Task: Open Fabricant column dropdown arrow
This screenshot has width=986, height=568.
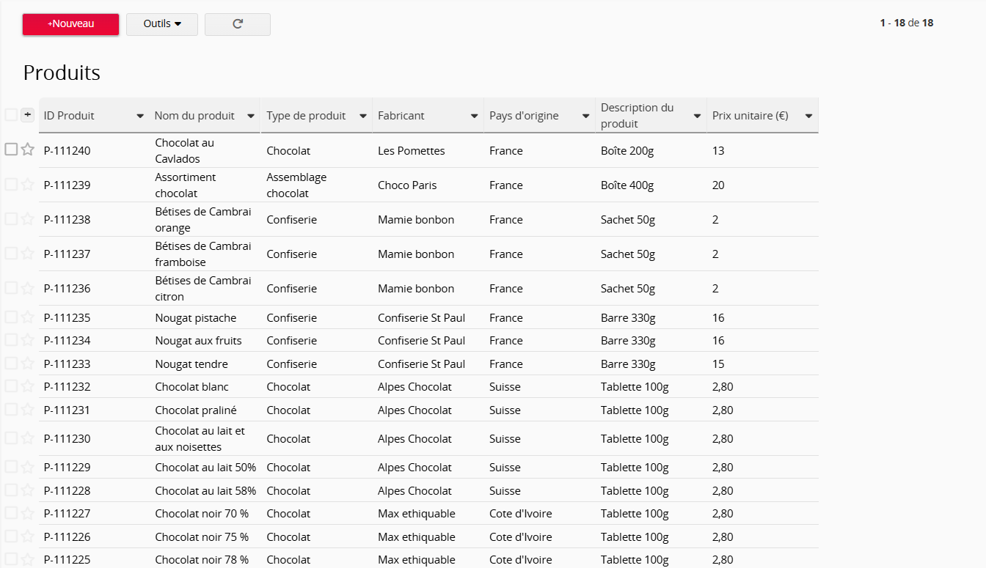Action: pyautogui.click(x=474, y=116)
